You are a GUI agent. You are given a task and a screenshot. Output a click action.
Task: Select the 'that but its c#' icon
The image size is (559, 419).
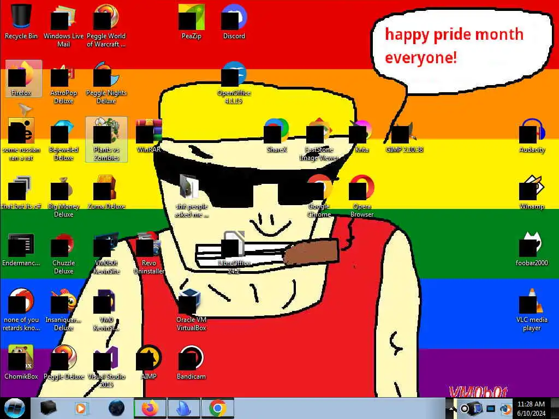(x=21, y=193)
